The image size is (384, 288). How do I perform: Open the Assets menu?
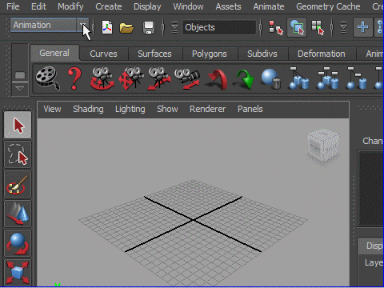click(x=228, y=6)
